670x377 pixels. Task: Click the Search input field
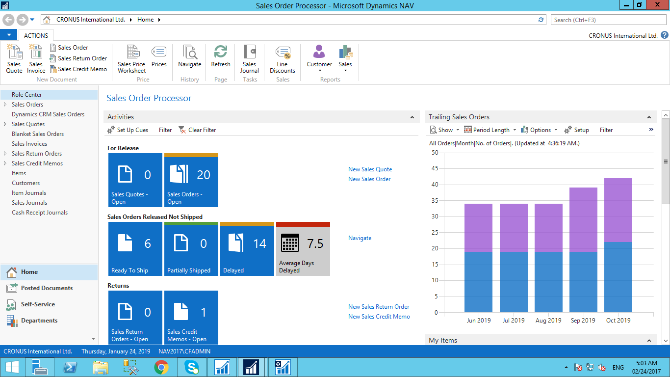(x=608, y=20)
